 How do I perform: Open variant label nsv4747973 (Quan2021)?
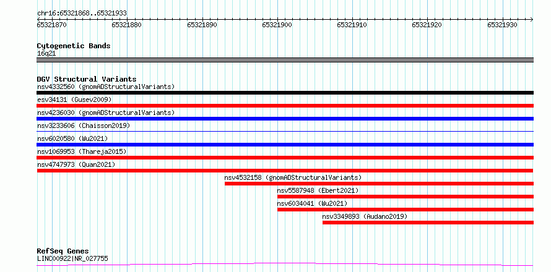click(x=76, y=164)
